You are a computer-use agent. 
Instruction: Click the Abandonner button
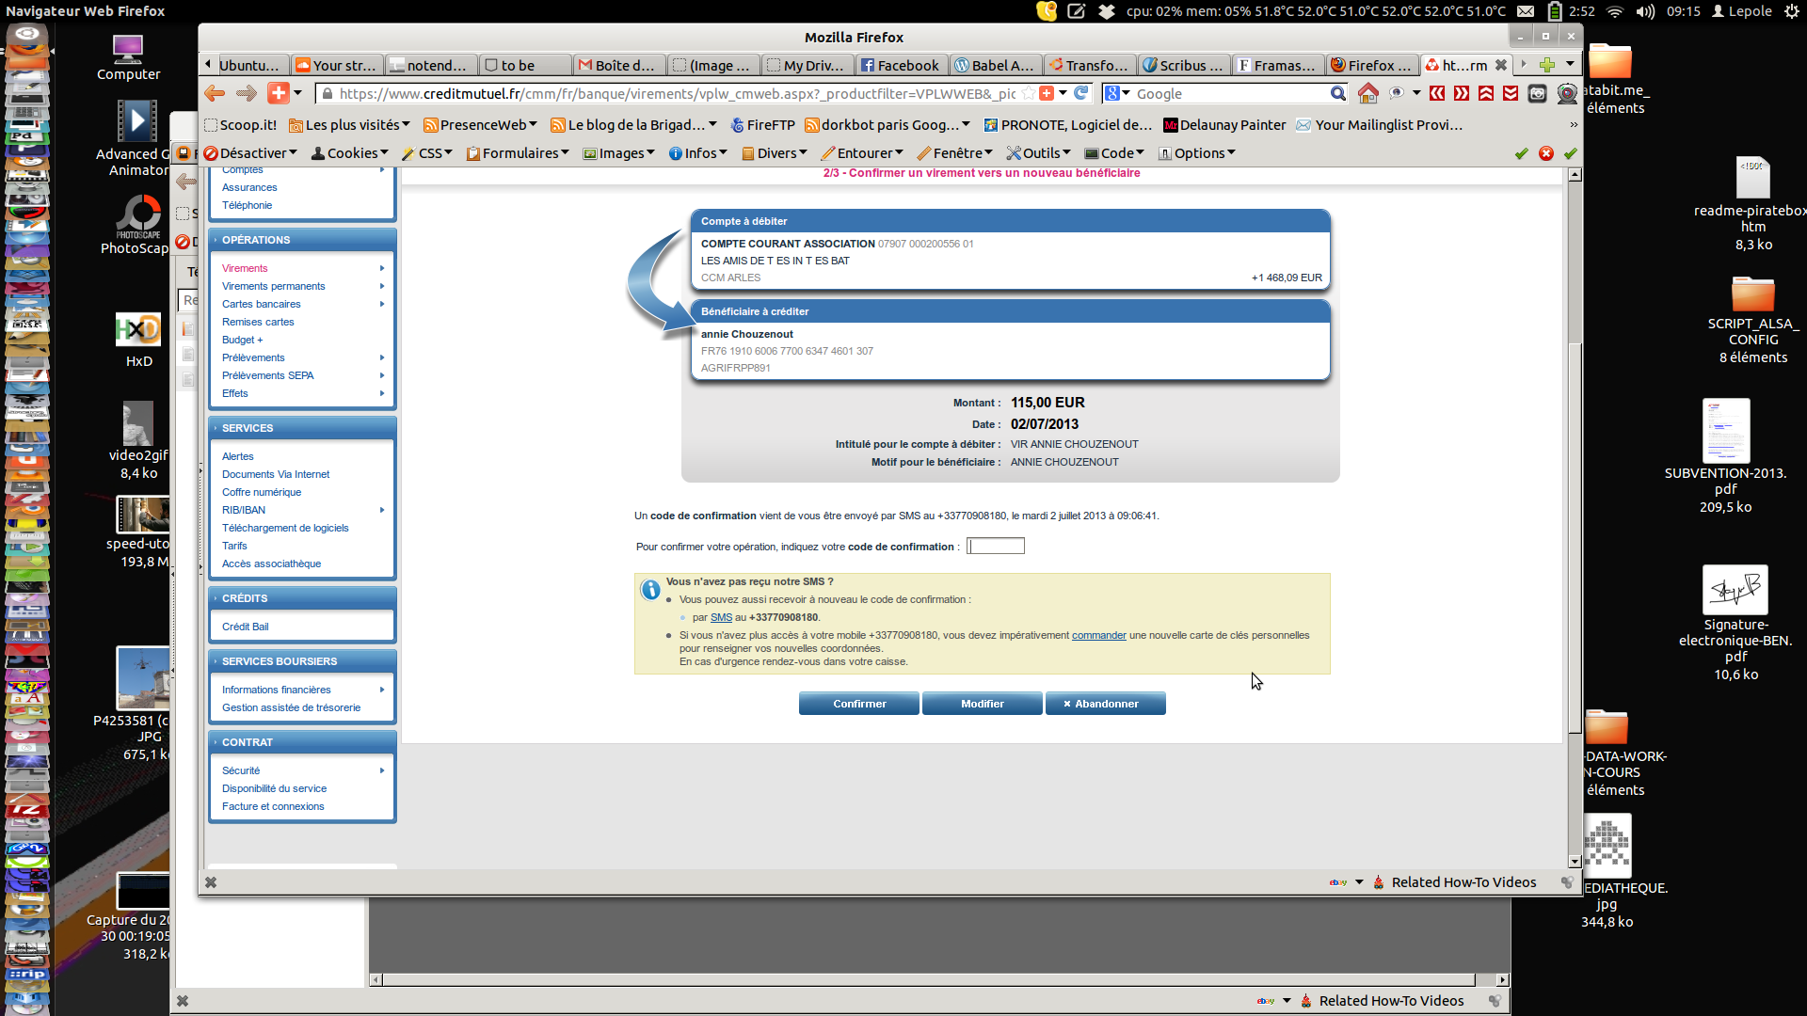coord(1105,704)
